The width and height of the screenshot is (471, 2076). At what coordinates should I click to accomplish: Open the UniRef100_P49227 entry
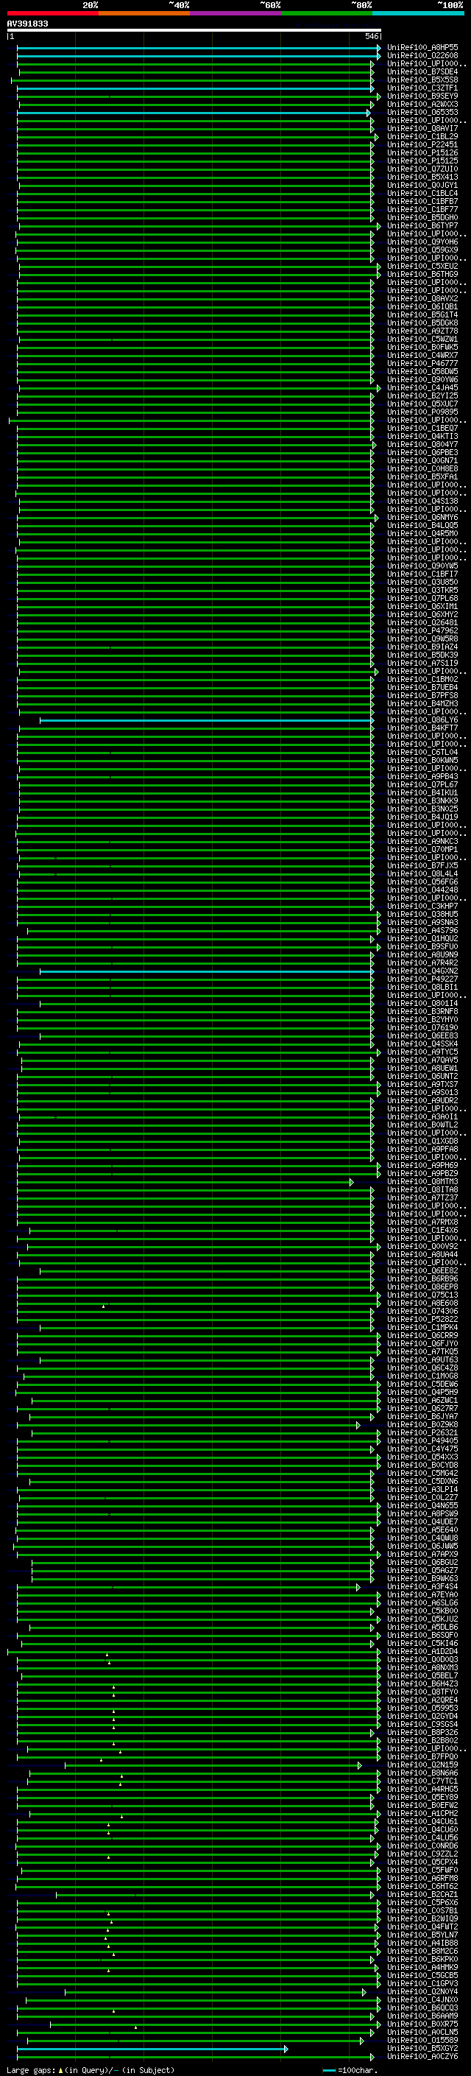click(422, 979)
